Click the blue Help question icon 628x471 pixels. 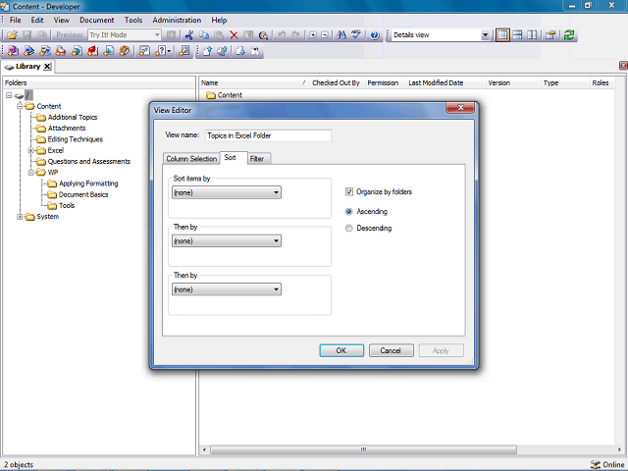click(x=375, y=35)
